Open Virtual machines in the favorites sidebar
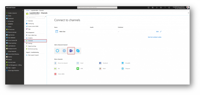This screenshot has height=95, width=200. 12,43
